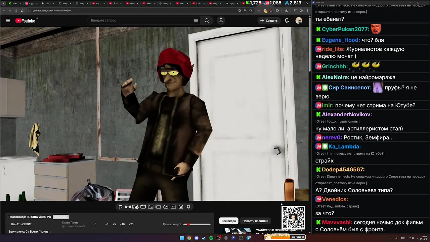The width and height of the screenshot is (430, 242).
Task: Select the Все видео filter chip
Action: pyautogui.click(x=229, y=221)
